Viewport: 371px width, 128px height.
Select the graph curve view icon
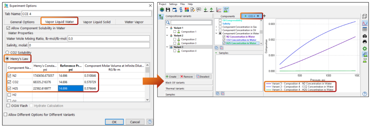tap(365, 23)
